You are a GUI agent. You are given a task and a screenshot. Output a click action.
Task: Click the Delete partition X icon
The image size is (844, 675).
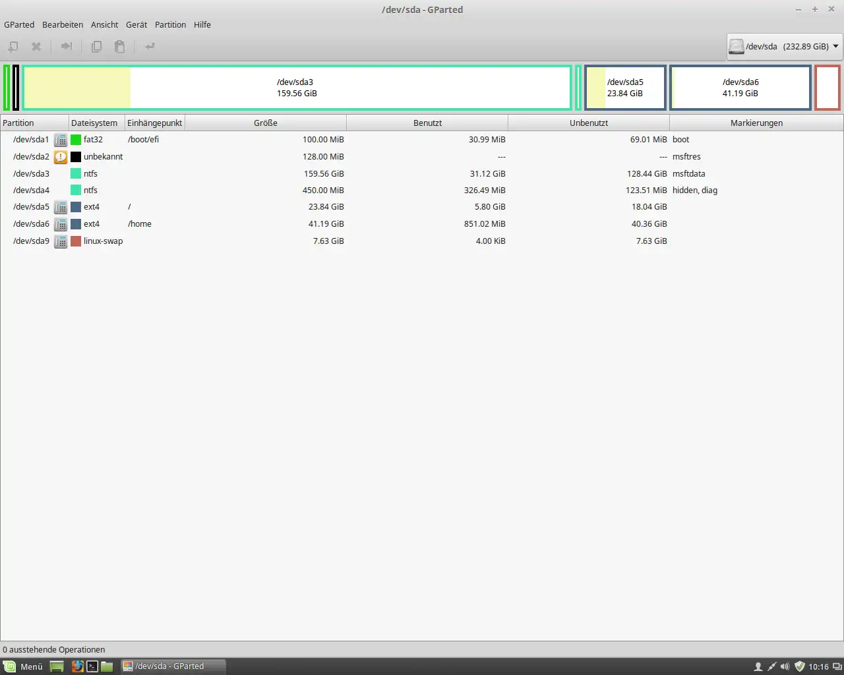[36, 46]
